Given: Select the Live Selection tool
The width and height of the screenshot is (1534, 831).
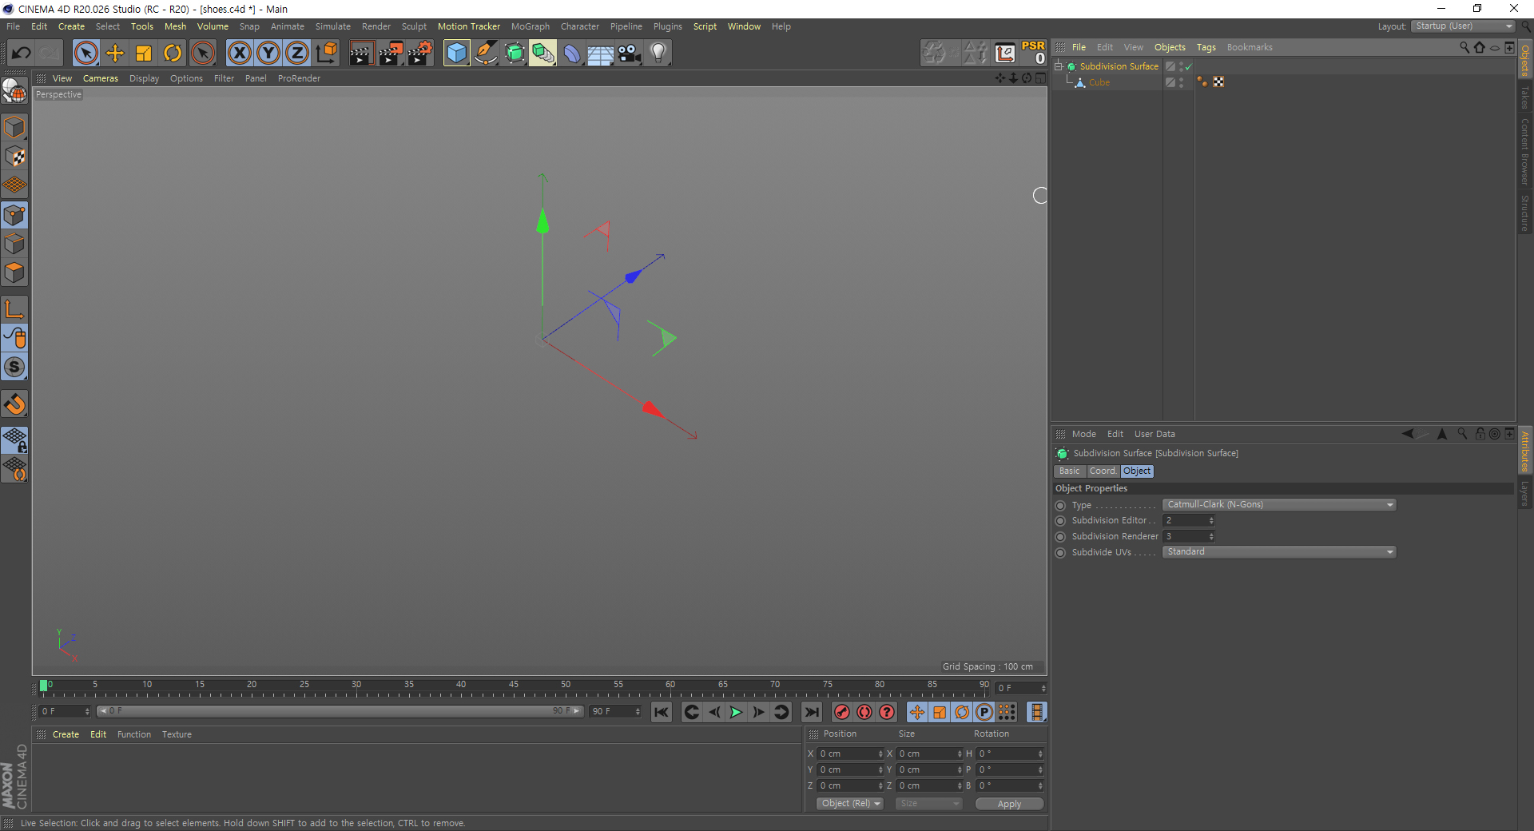Looking at the screenshot, I should (x=85, y=54).
